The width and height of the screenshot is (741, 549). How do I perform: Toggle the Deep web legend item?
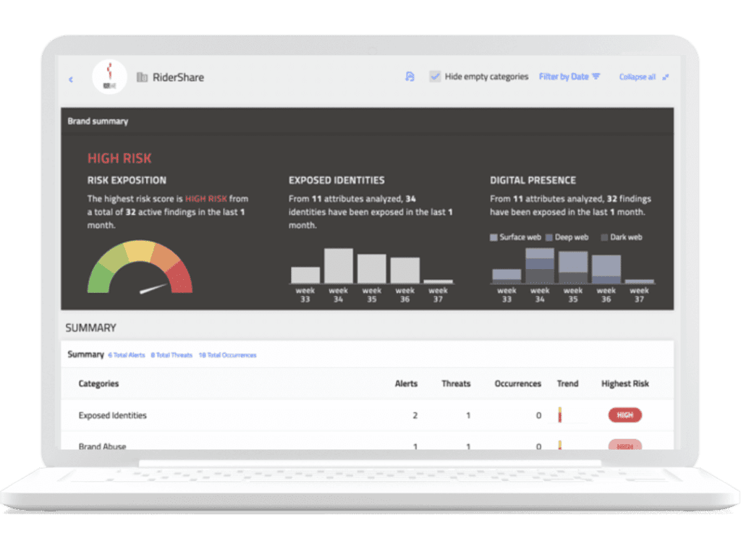[x=567, y=237]
